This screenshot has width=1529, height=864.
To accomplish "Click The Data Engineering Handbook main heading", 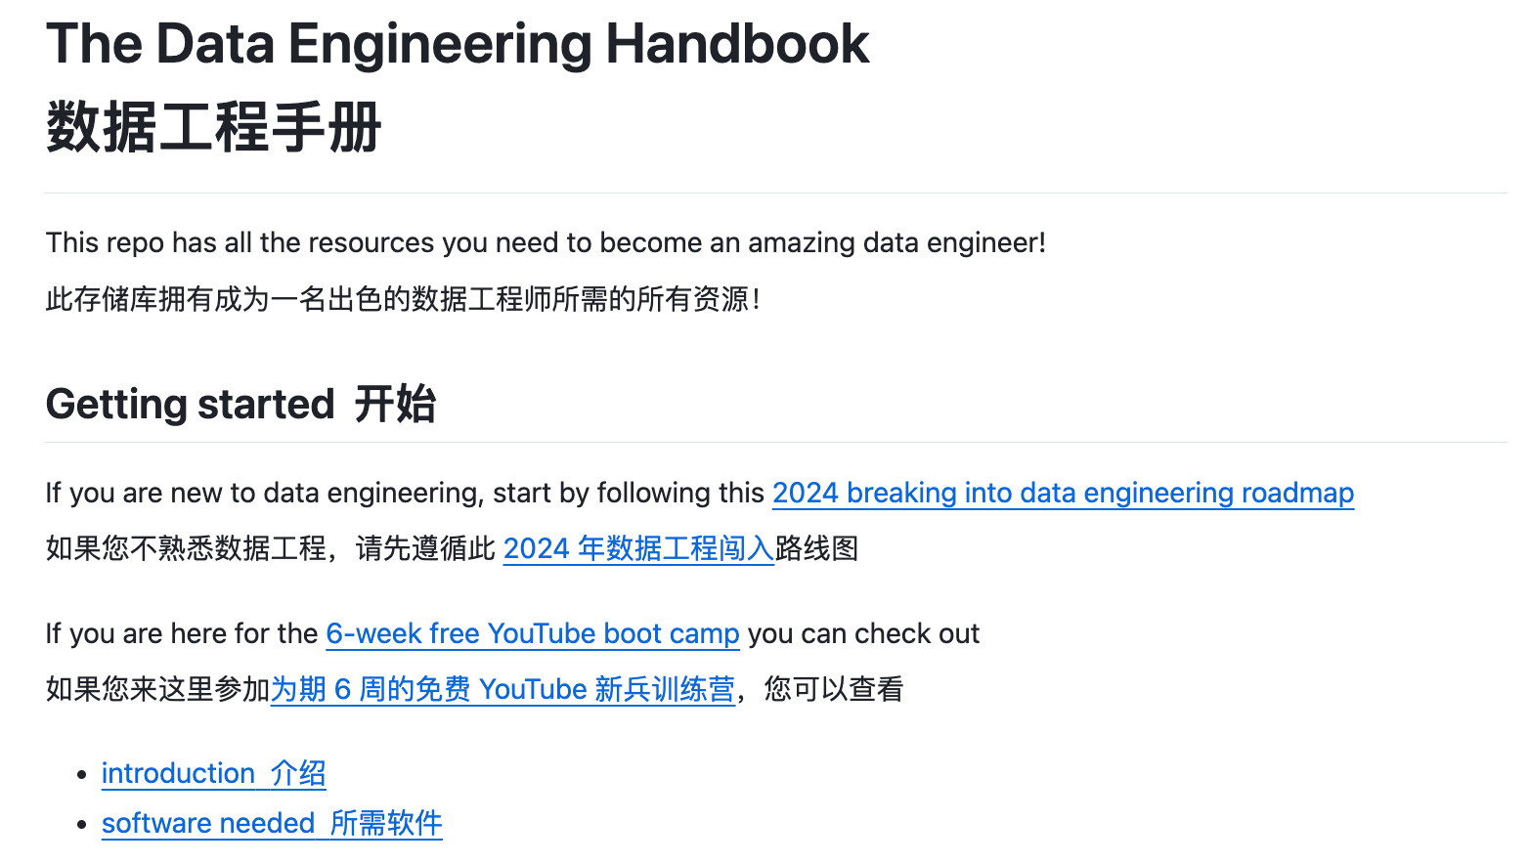I will point(458,44).
